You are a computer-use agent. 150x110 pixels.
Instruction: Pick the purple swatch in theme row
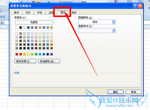[x=44, y=27]
